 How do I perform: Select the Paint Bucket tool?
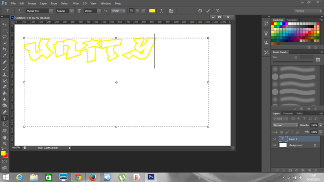click(4, 93)
